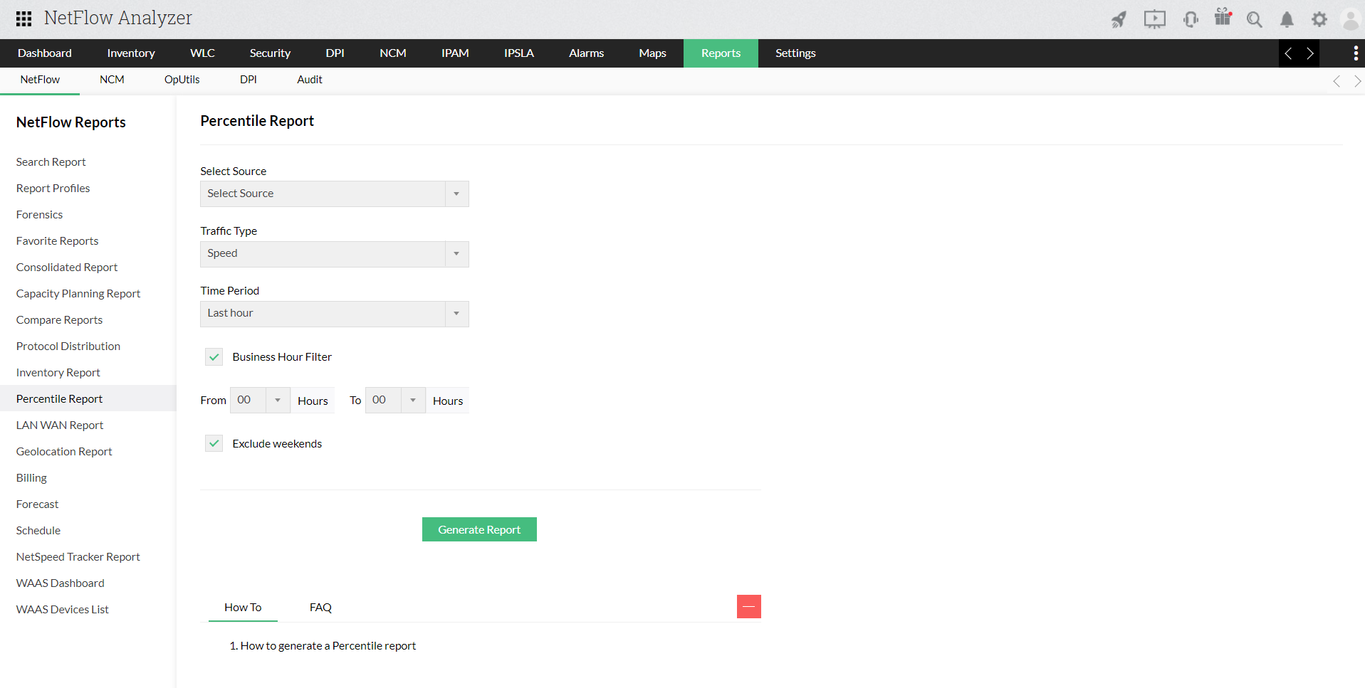This screenshot has height=688, width=1365.
Task: Open the apps grid launcher icon
Action: click(x=23, y=18)
